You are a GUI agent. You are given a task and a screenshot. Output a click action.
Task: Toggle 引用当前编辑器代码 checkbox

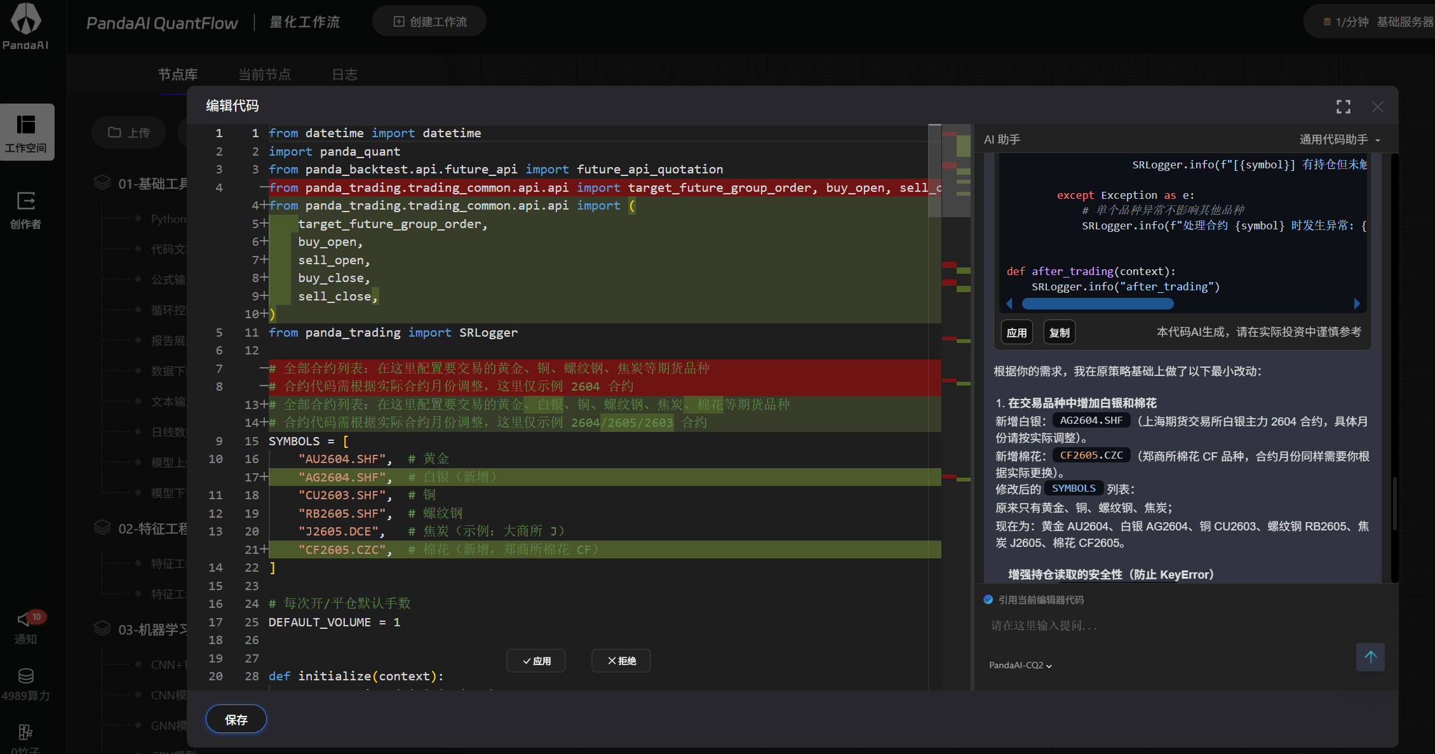988,600
